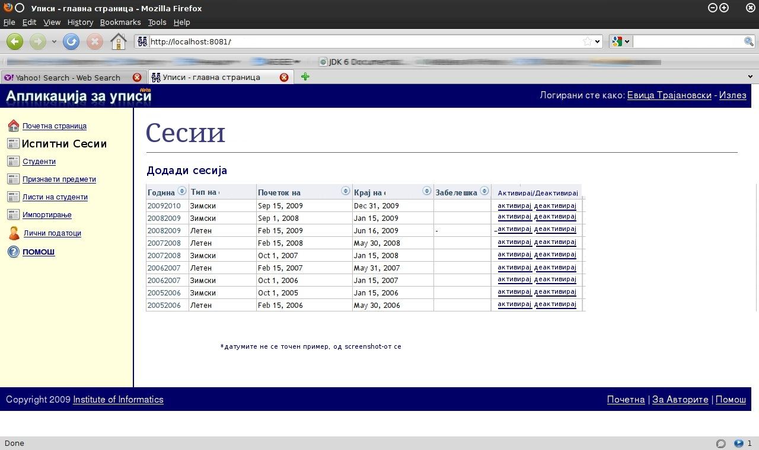Image resolution: width=759 pixels, height=450 pixels.
Task: Open the Студенти sidebar link
Action: [x=39, y=162]
